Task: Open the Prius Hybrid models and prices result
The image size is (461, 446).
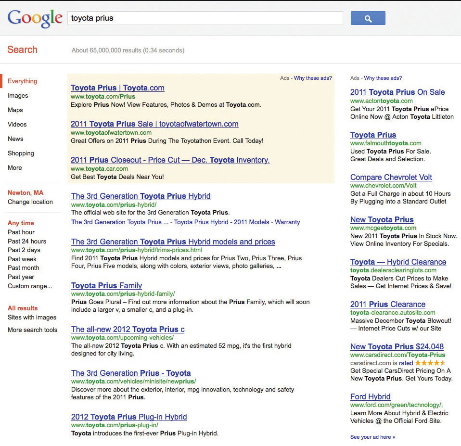Action: [x=173, y=242]
